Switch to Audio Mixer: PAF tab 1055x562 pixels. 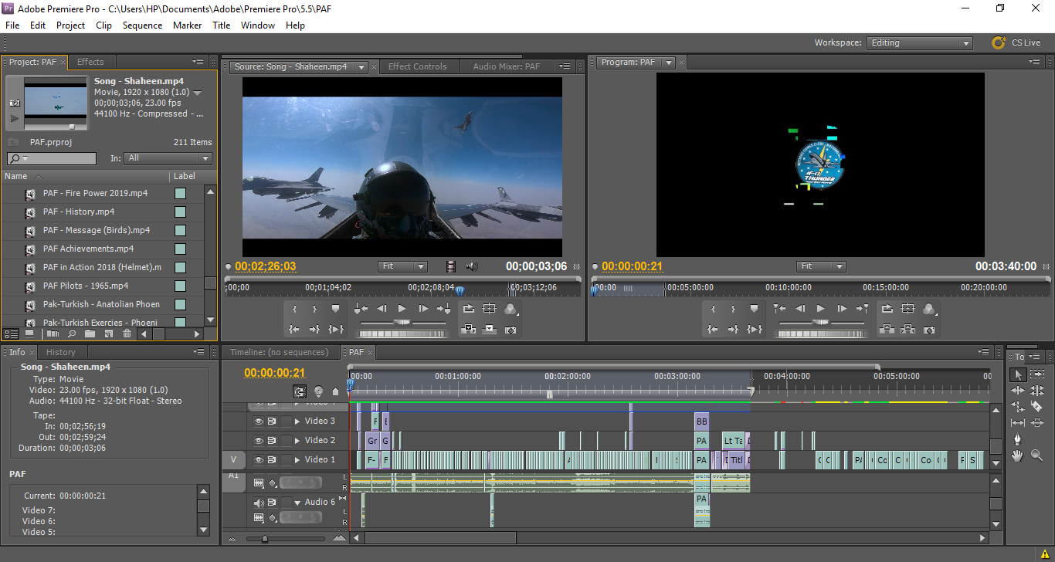coord(507,66)
